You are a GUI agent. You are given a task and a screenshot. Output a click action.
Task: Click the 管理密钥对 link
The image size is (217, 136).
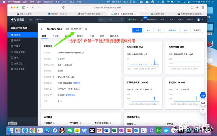(71, 95)
